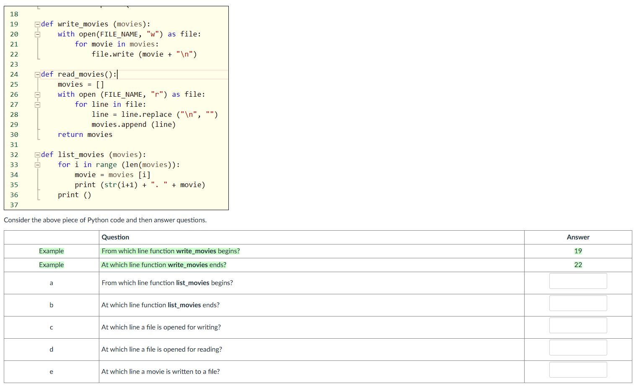Click line number 32 in the gutter
Viewport: 639px width, 391px height.
[x=14, y=155]
